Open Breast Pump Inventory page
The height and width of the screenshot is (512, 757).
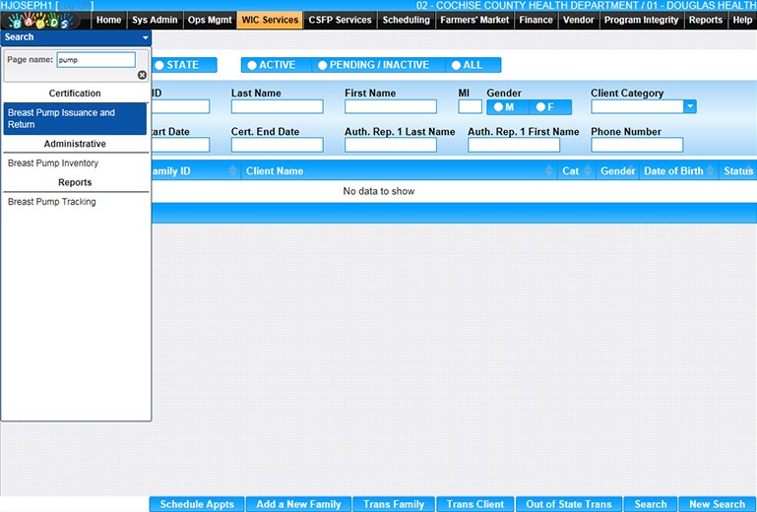click(x=53, y=163)
